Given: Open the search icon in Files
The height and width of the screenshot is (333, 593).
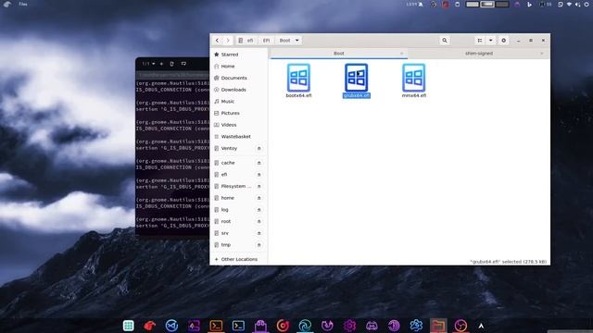Looking at the screenshot, I should point(445,41).
